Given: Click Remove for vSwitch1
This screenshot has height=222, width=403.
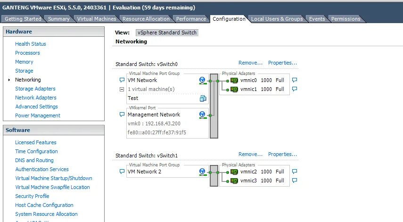Looking at the screenshot, I should (250, 155).
